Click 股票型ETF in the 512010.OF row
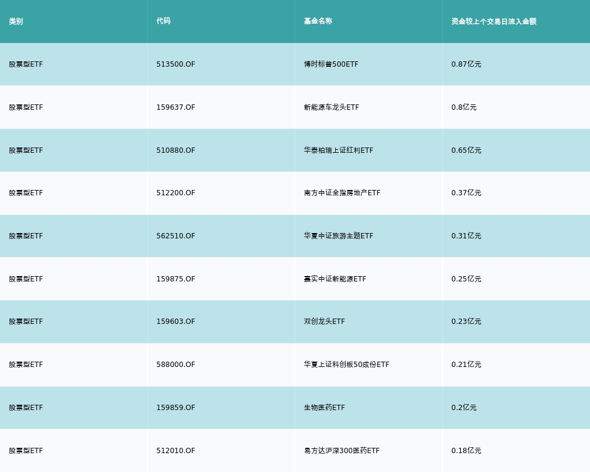Screen dimensions: 590x472 click(26, 451)
